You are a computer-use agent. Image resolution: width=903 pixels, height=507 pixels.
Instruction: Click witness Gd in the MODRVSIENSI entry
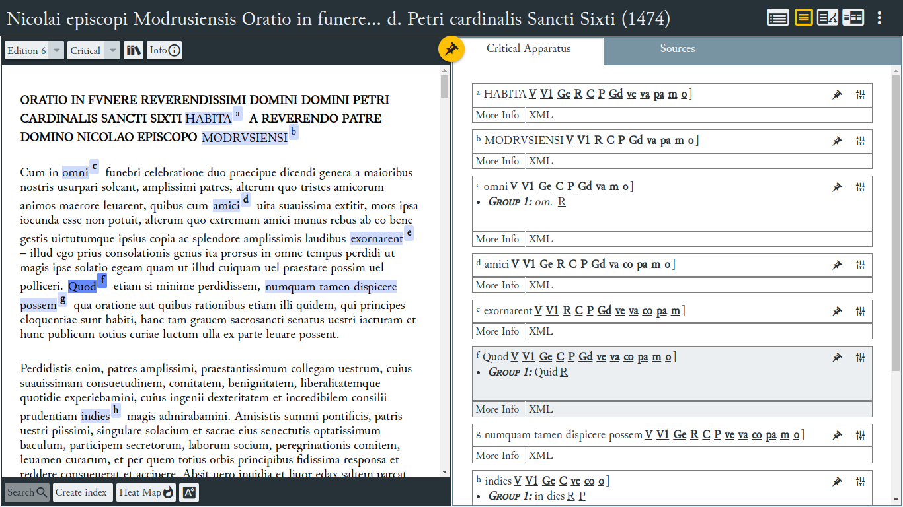click(x=636, y=141)
